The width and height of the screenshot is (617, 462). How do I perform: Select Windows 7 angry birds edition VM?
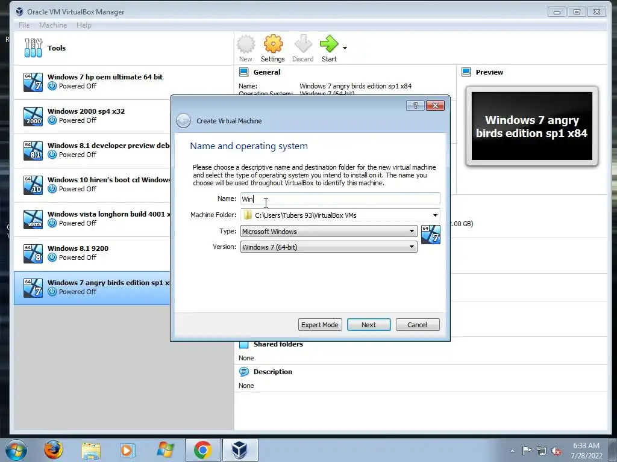coord(92,288)
